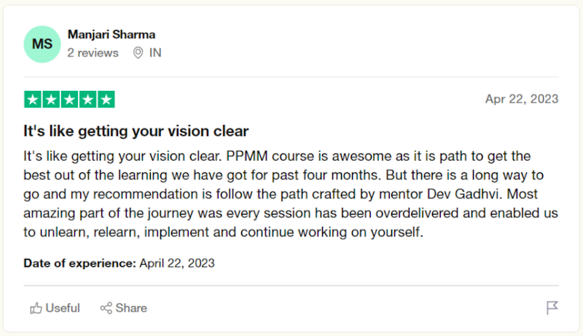Flag this review with the flag icon
The image size is (583, 336).
click(x=552, y=308)
